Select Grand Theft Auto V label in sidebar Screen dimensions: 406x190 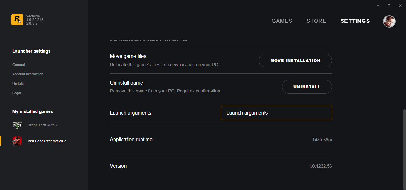(x=43, y=125)
